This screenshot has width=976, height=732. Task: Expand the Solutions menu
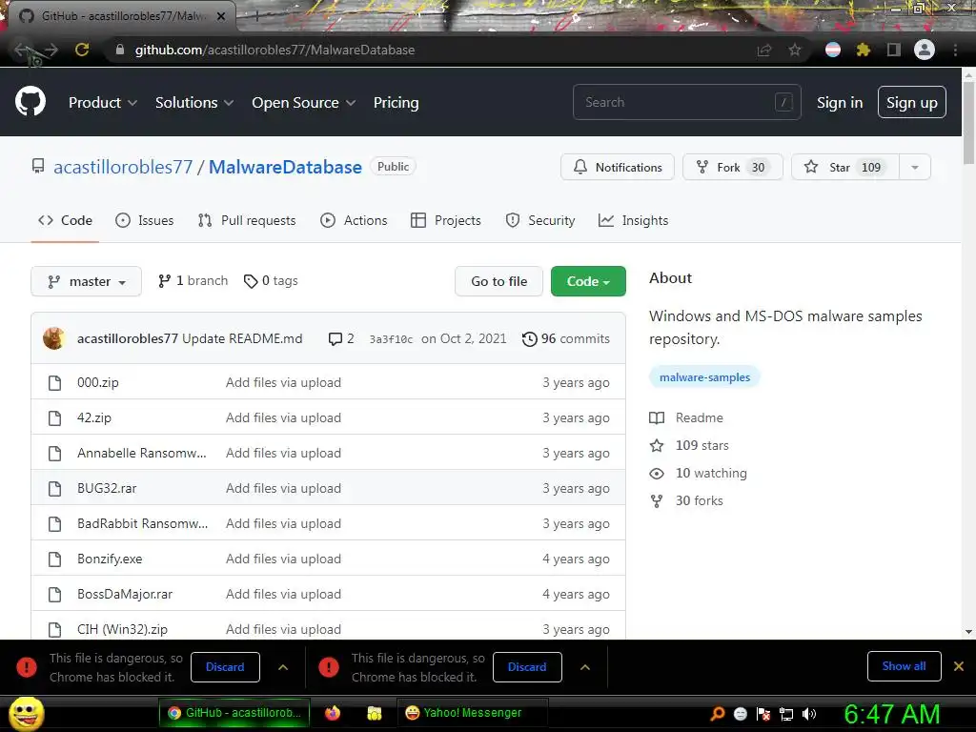point(194,103)
